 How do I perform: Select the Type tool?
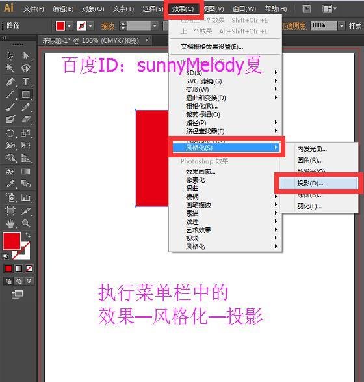(25, 81)
